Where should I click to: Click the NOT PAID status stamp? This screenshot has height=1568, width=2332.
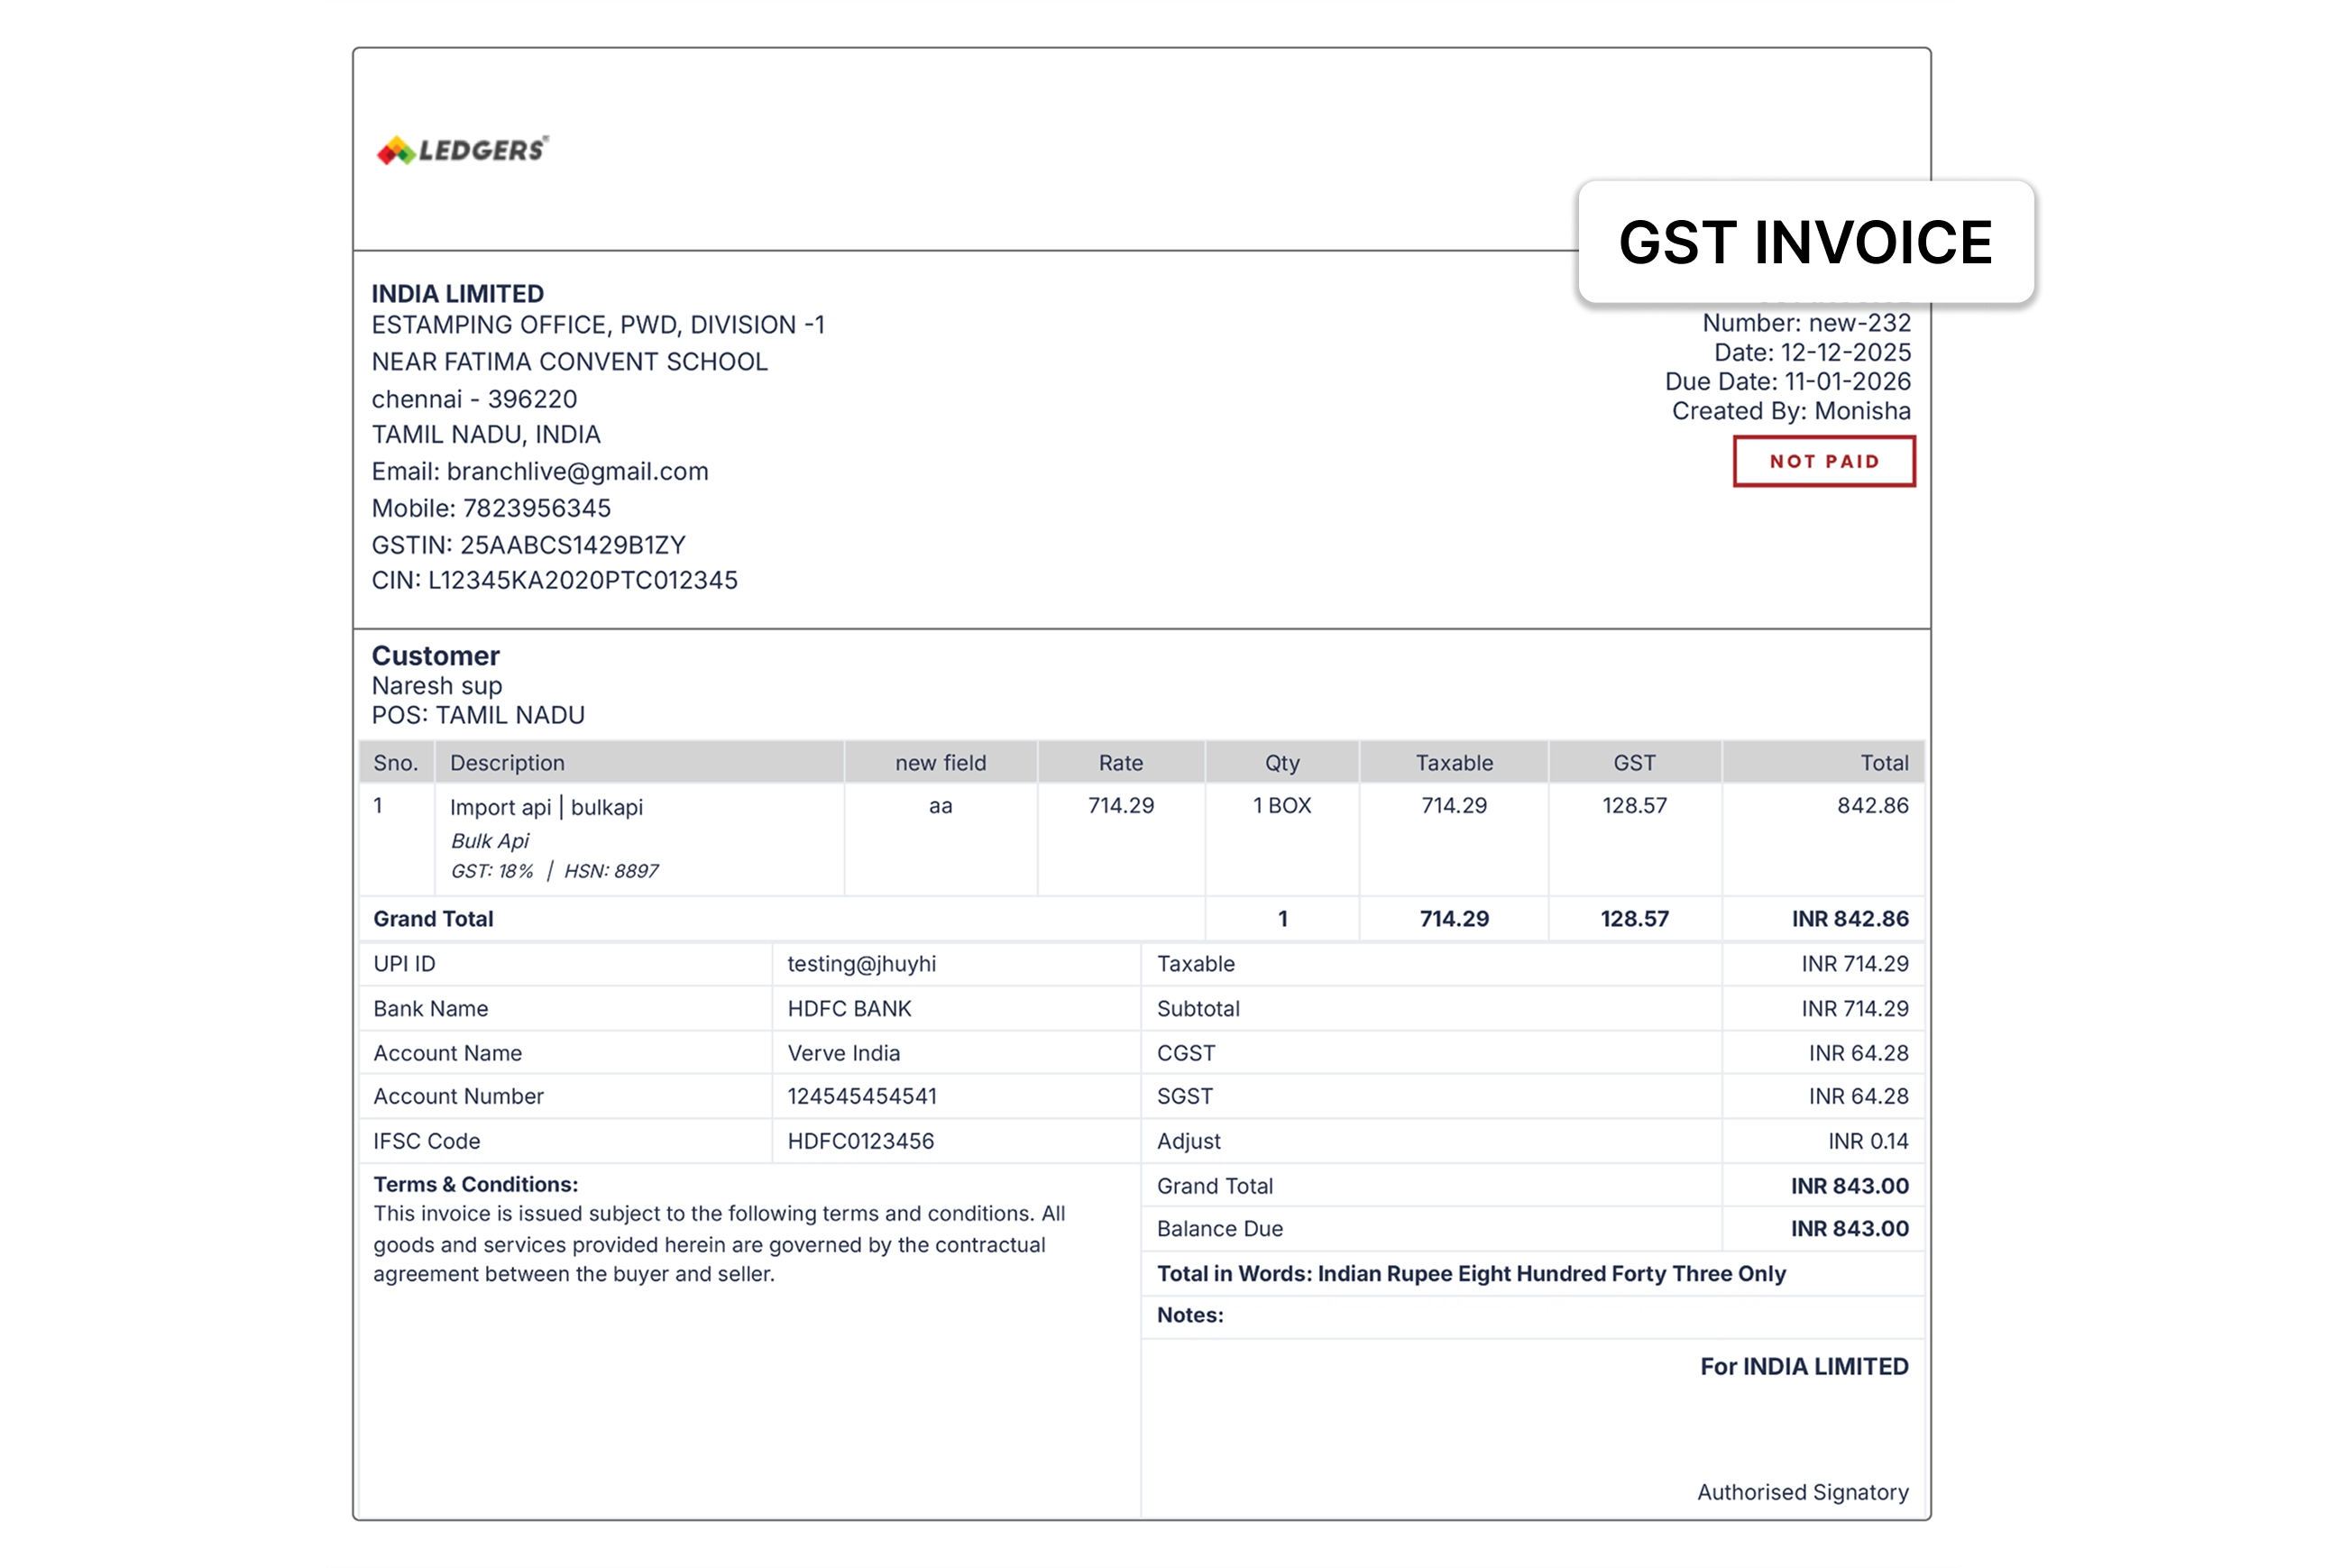click(x=1824, y=461)
